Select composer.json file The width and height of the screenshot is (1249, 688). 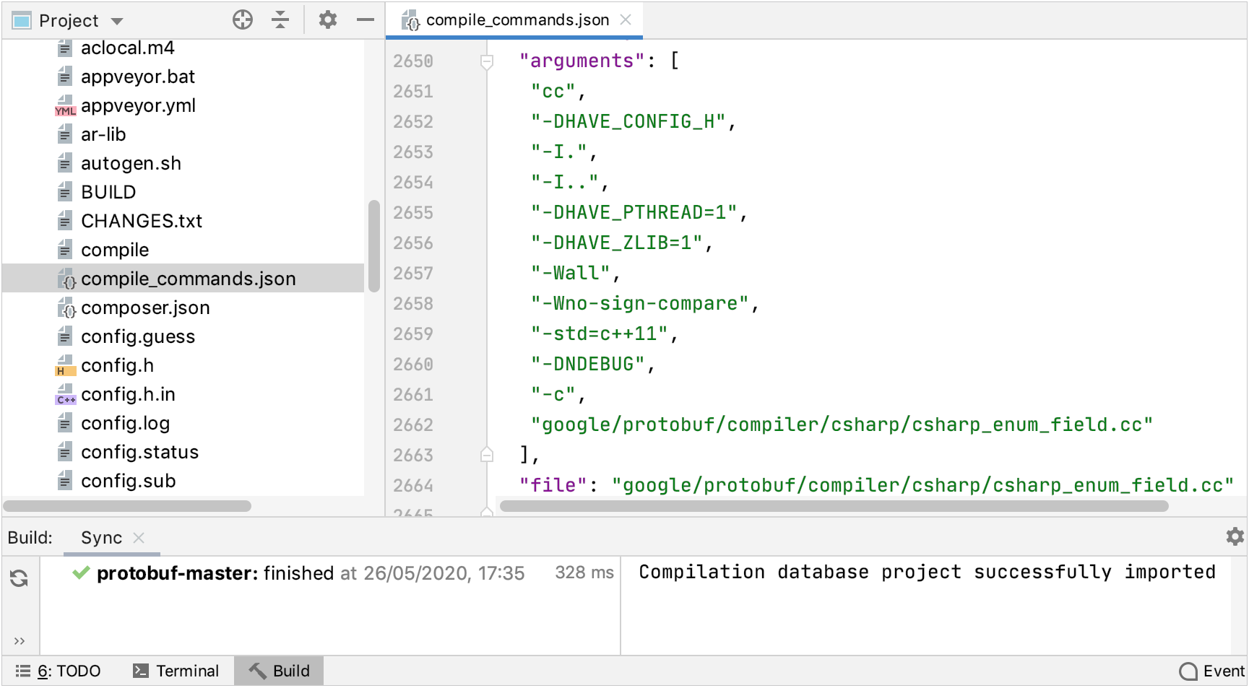click(x=145, y=308)
